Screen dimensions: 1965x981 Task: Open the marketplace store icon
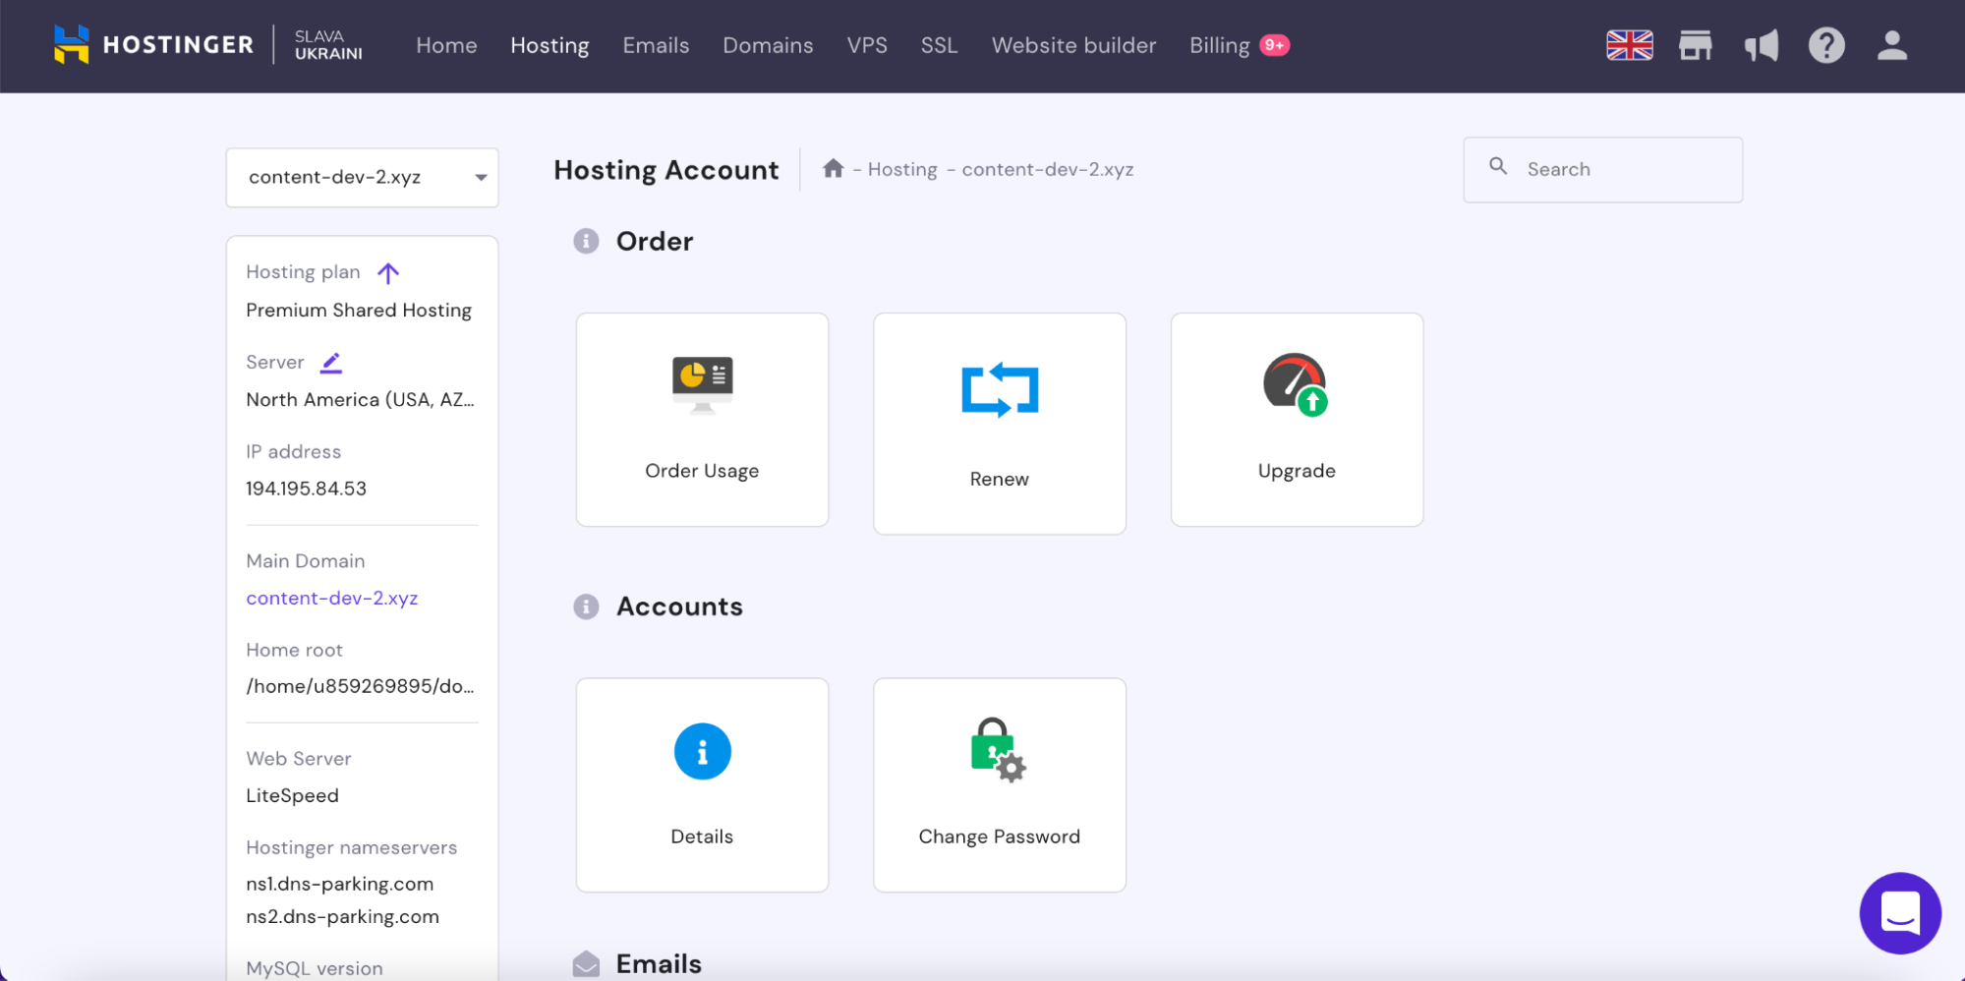(x=1695, y=44)
